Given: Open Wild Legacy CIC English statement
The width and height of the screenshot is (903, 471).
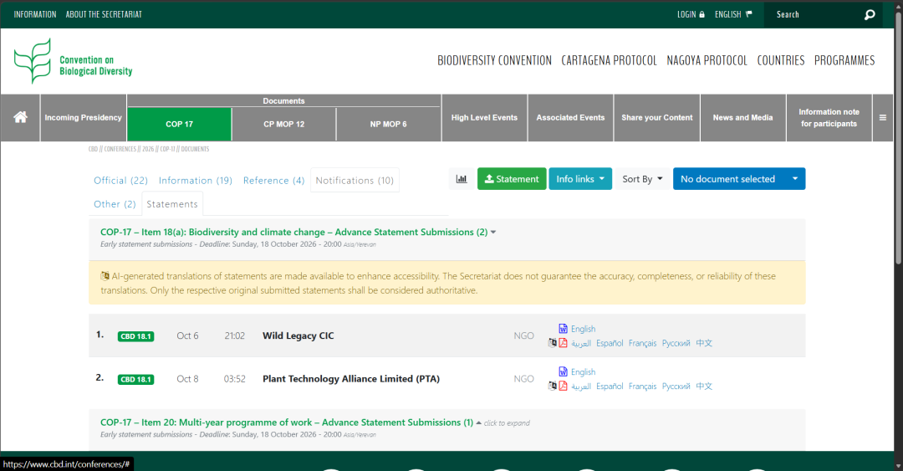Looking at the screenshot, I should pos(583,329).
